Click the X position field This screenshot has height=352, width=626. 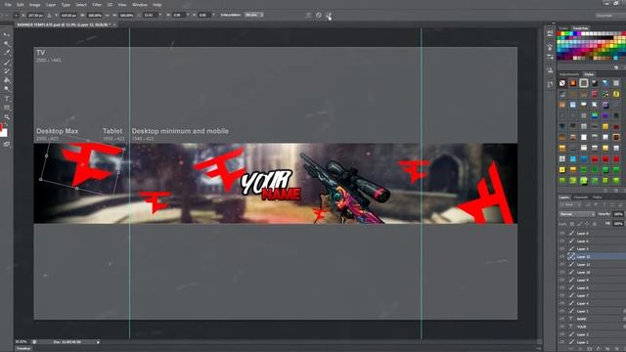point(35,16)
